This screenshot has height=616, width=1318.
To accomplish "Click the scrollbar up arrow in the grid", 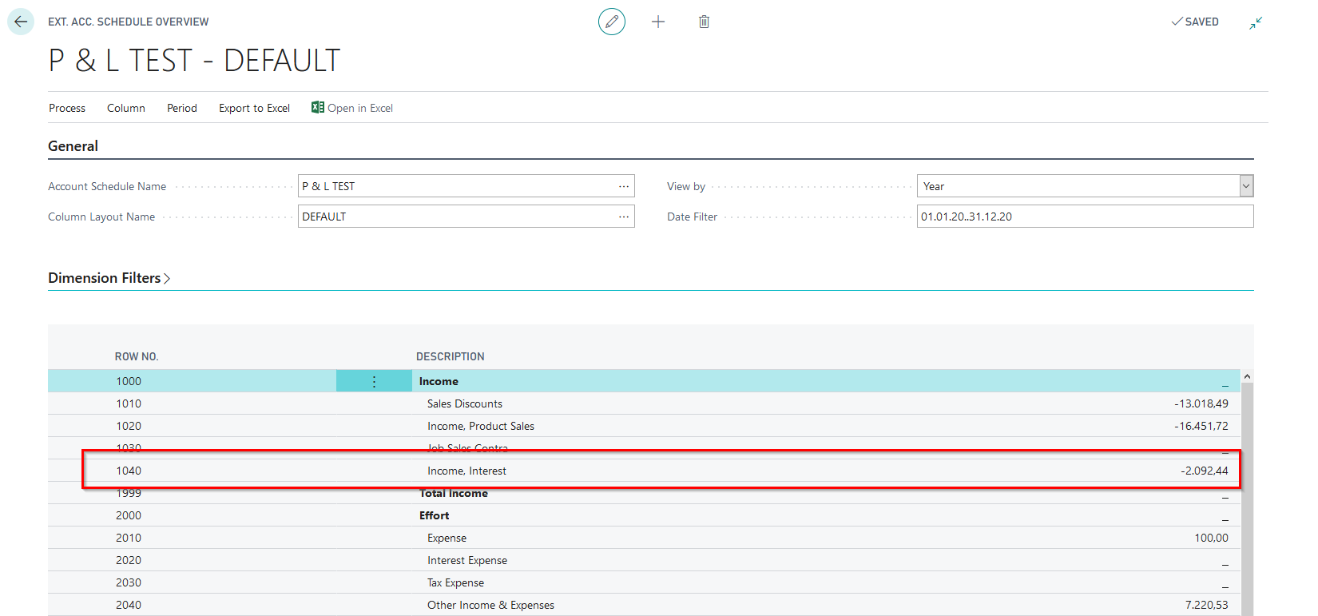I will coord(1247,376).
